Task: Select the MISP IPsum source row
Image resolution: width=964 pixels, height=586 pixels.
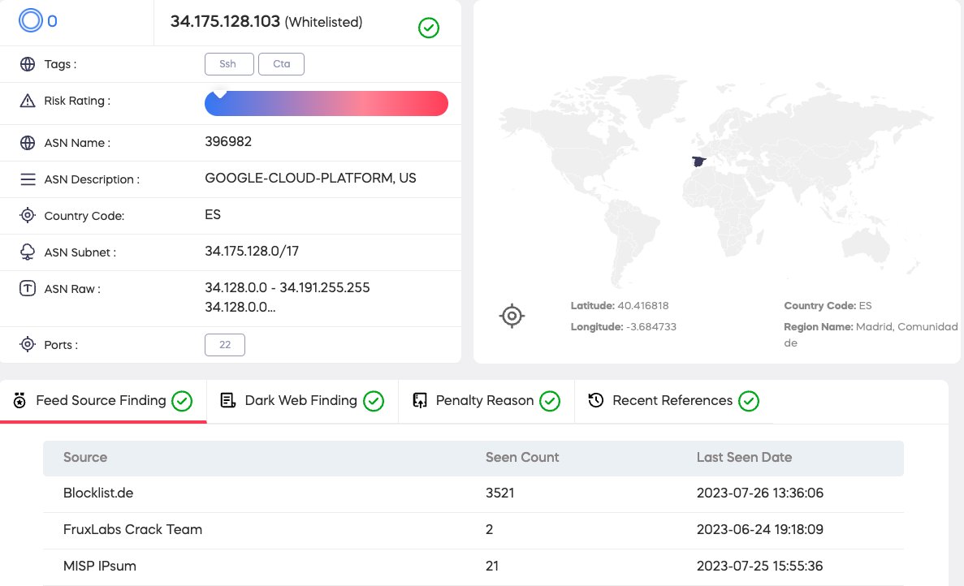Action: (473, 566)
